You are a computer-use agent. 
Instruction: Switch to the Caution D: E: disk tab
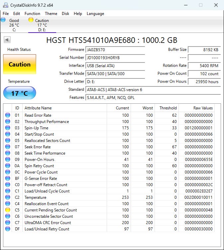click(x=42, y=25)
